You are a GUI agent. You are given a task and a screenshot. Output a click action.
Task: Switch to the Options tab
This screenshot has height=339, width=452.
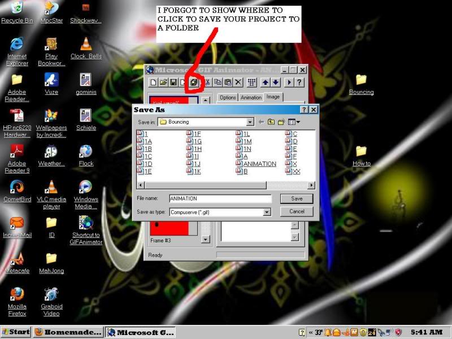click(228, 97)
